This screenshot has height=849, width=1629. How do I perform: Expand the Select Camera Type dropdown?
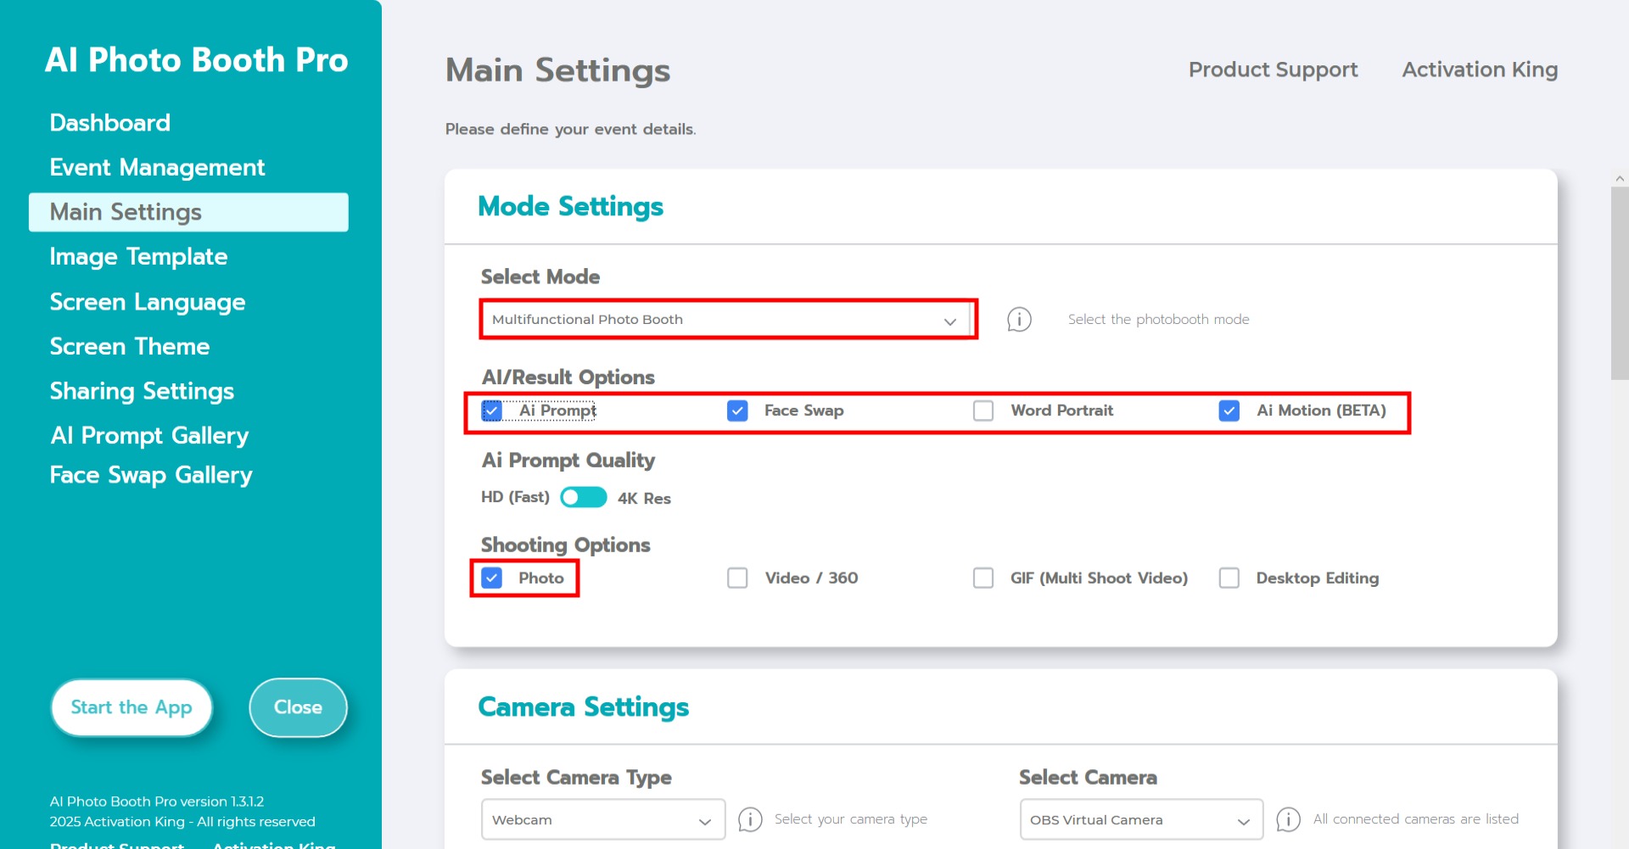(x=602, y=820)
